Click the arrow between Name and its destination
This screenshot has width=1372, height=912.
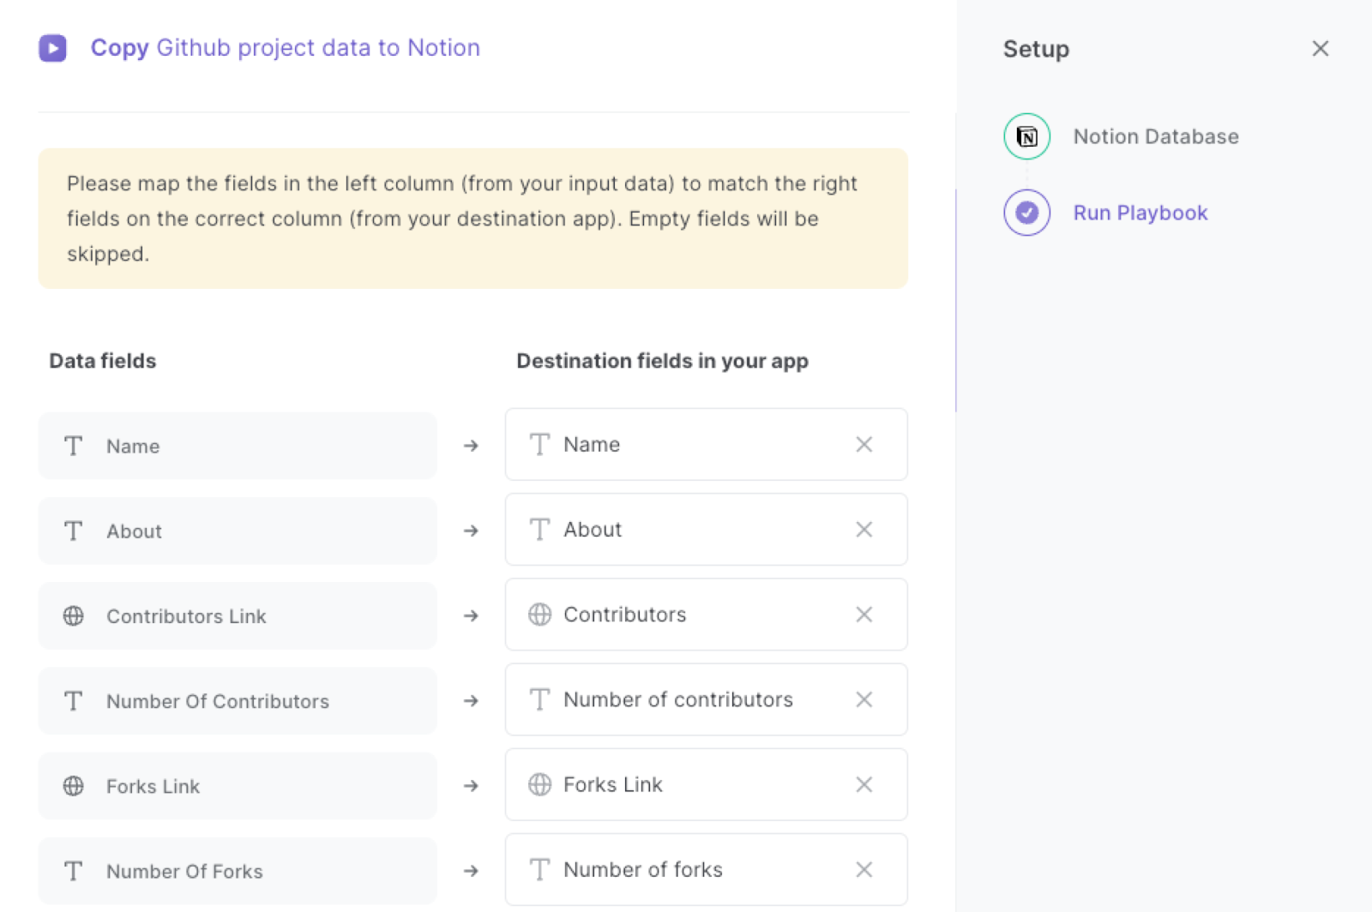pyautogui.click(x=471, y=446)
